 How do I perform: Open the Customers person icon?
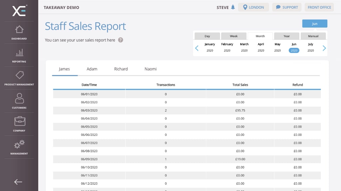coord(19,98)
